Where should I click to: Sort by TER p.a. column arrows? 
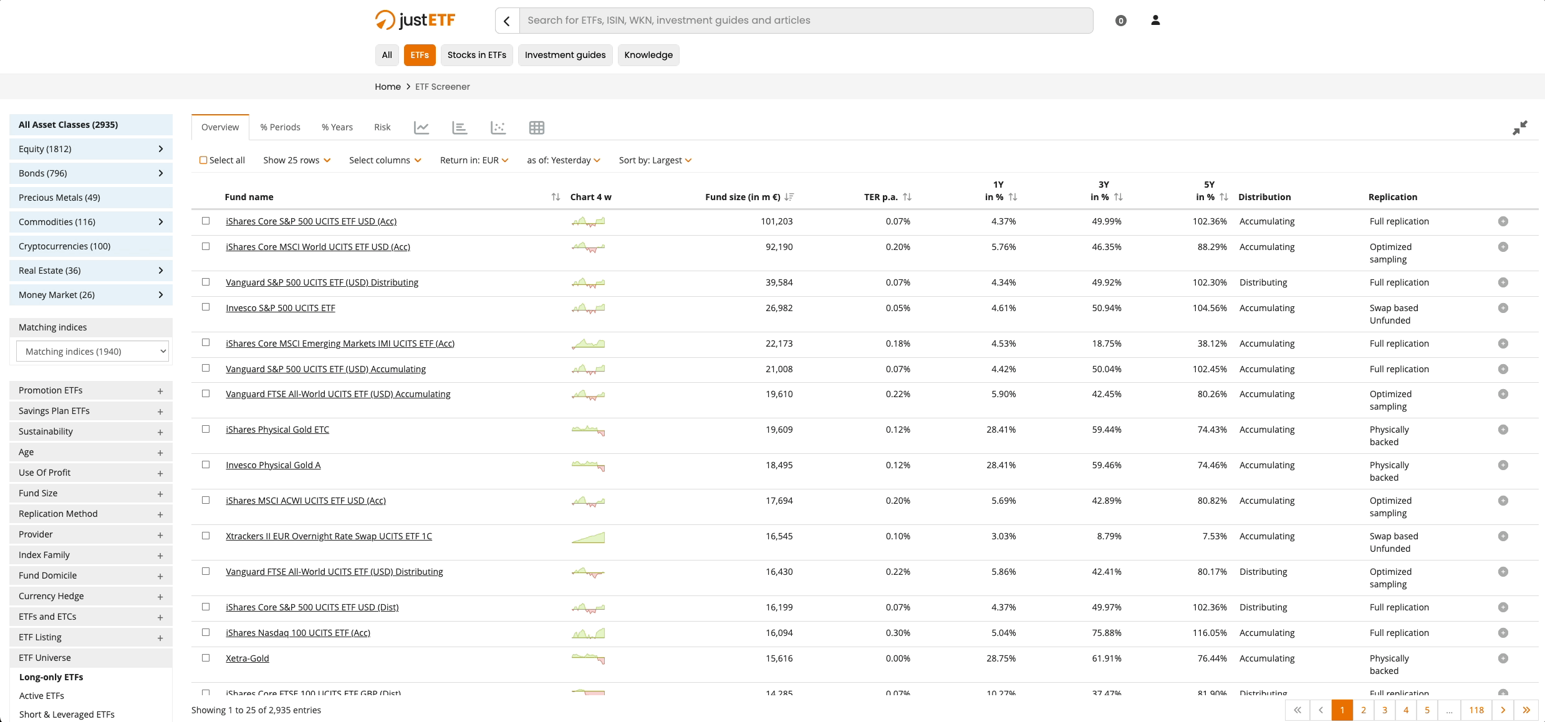pos(907,197)
